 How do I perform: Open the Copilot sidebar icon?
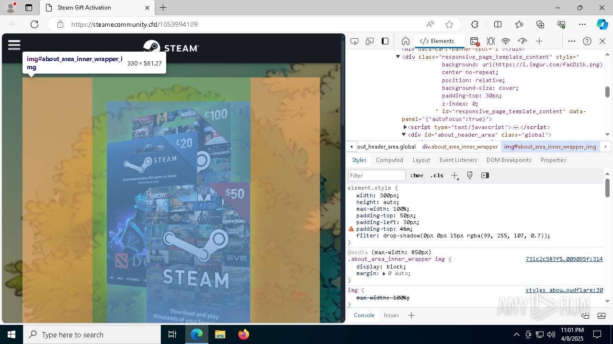click(602, 24)
